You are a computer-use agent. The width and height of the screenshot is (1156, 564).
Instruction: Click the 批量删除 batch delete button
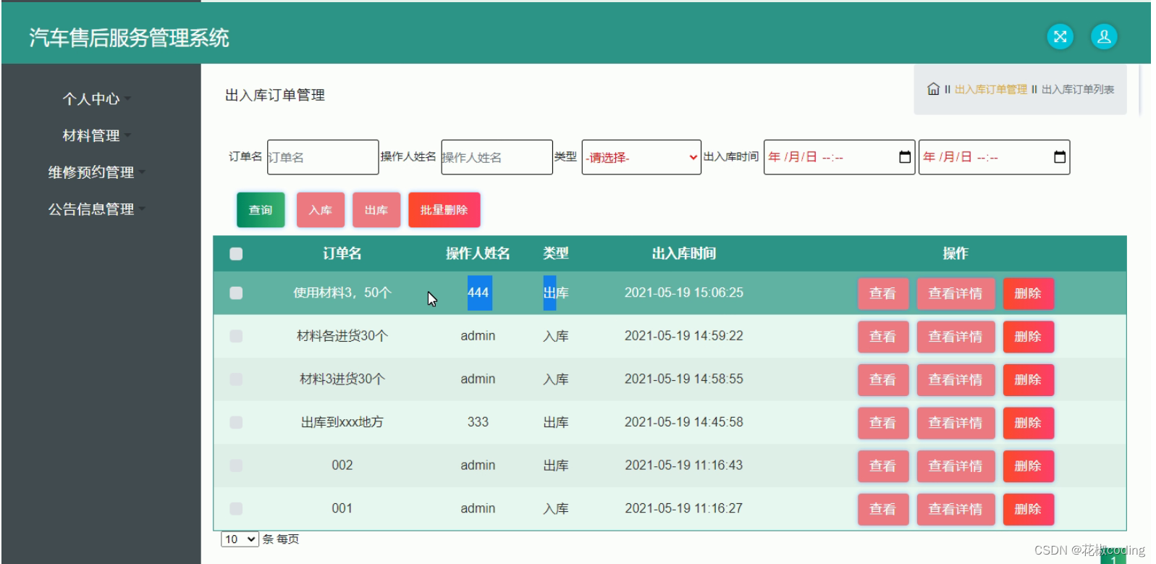(444, 210)
